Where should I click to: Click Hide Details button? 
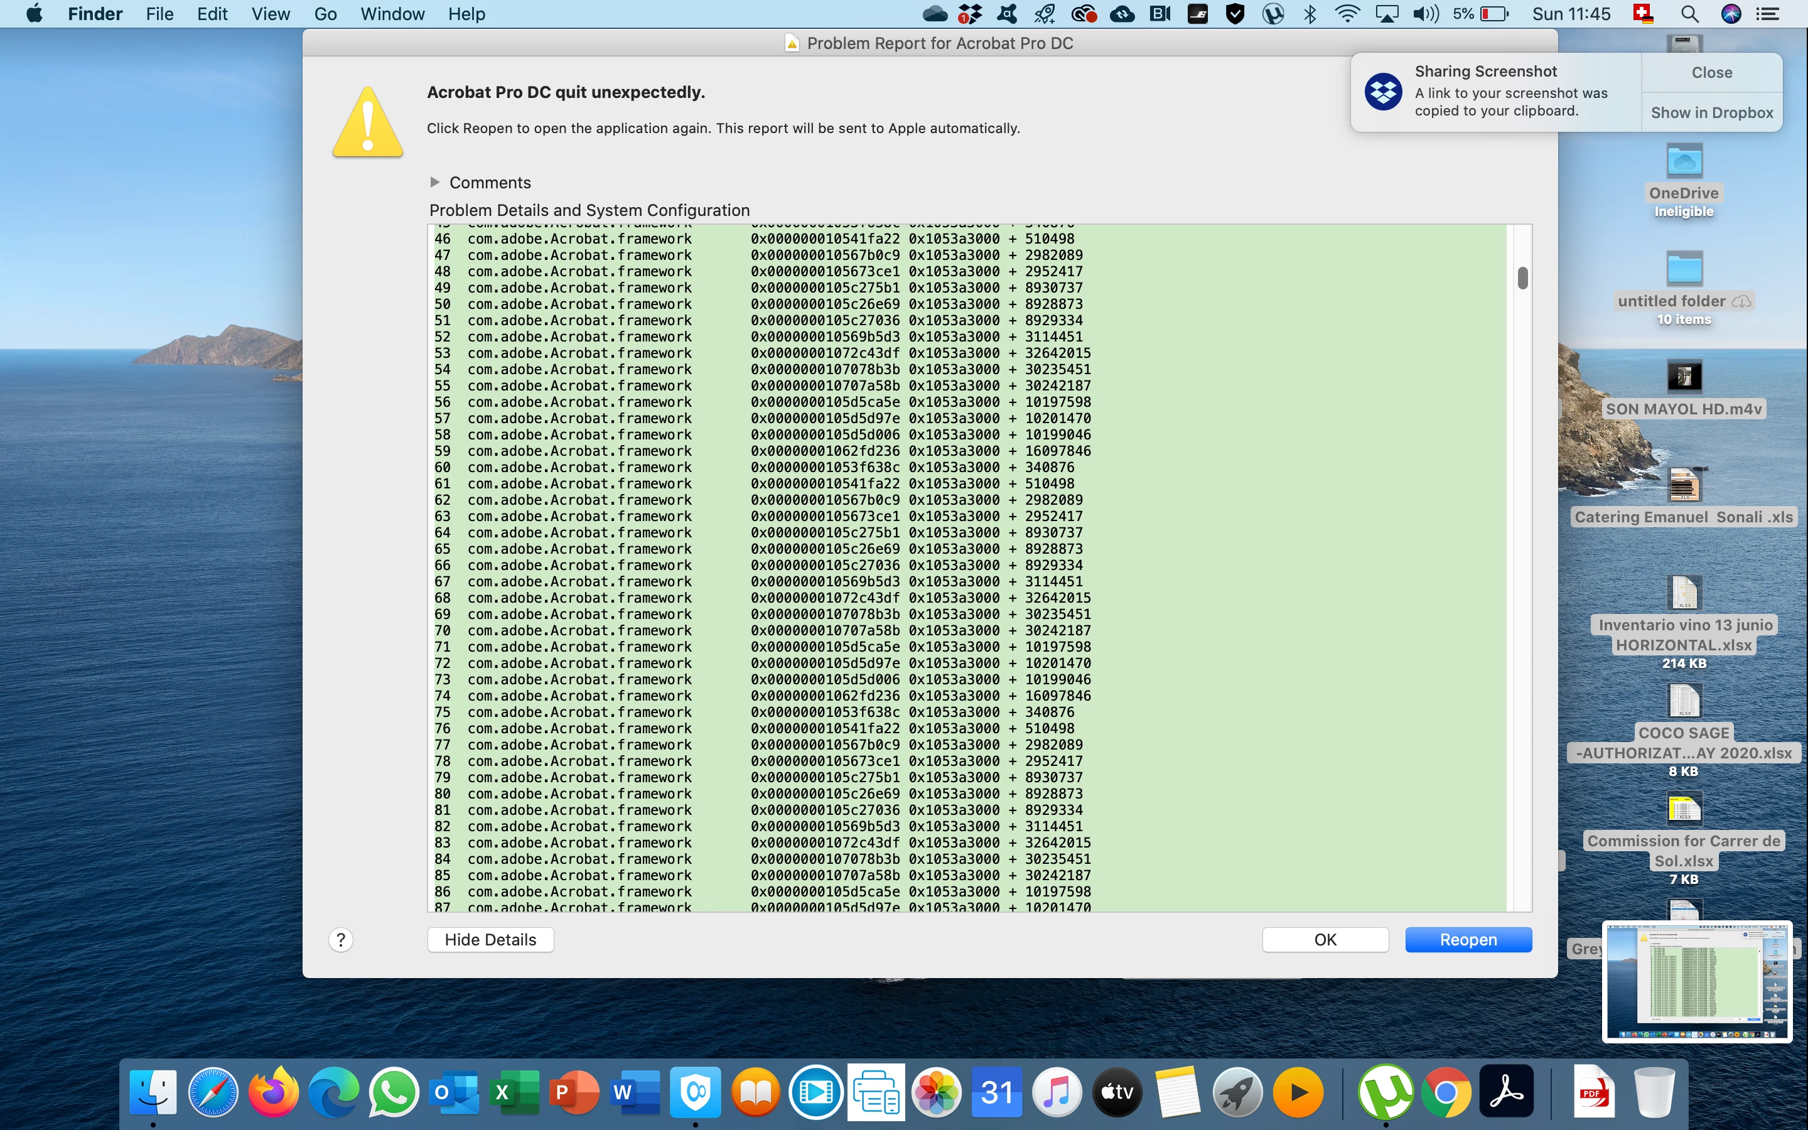point(490,939)
